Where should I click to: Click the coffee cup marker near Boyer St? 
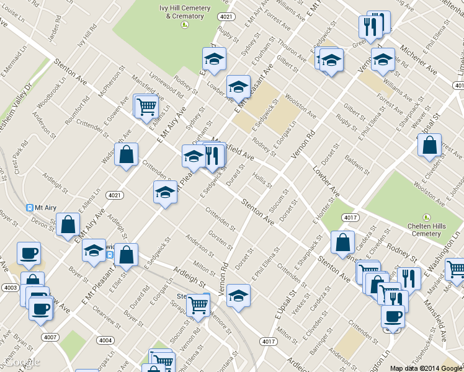29,253
